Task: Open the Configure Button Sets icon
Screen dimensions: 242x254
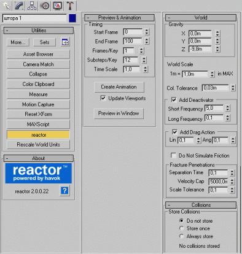Action: 65,42
